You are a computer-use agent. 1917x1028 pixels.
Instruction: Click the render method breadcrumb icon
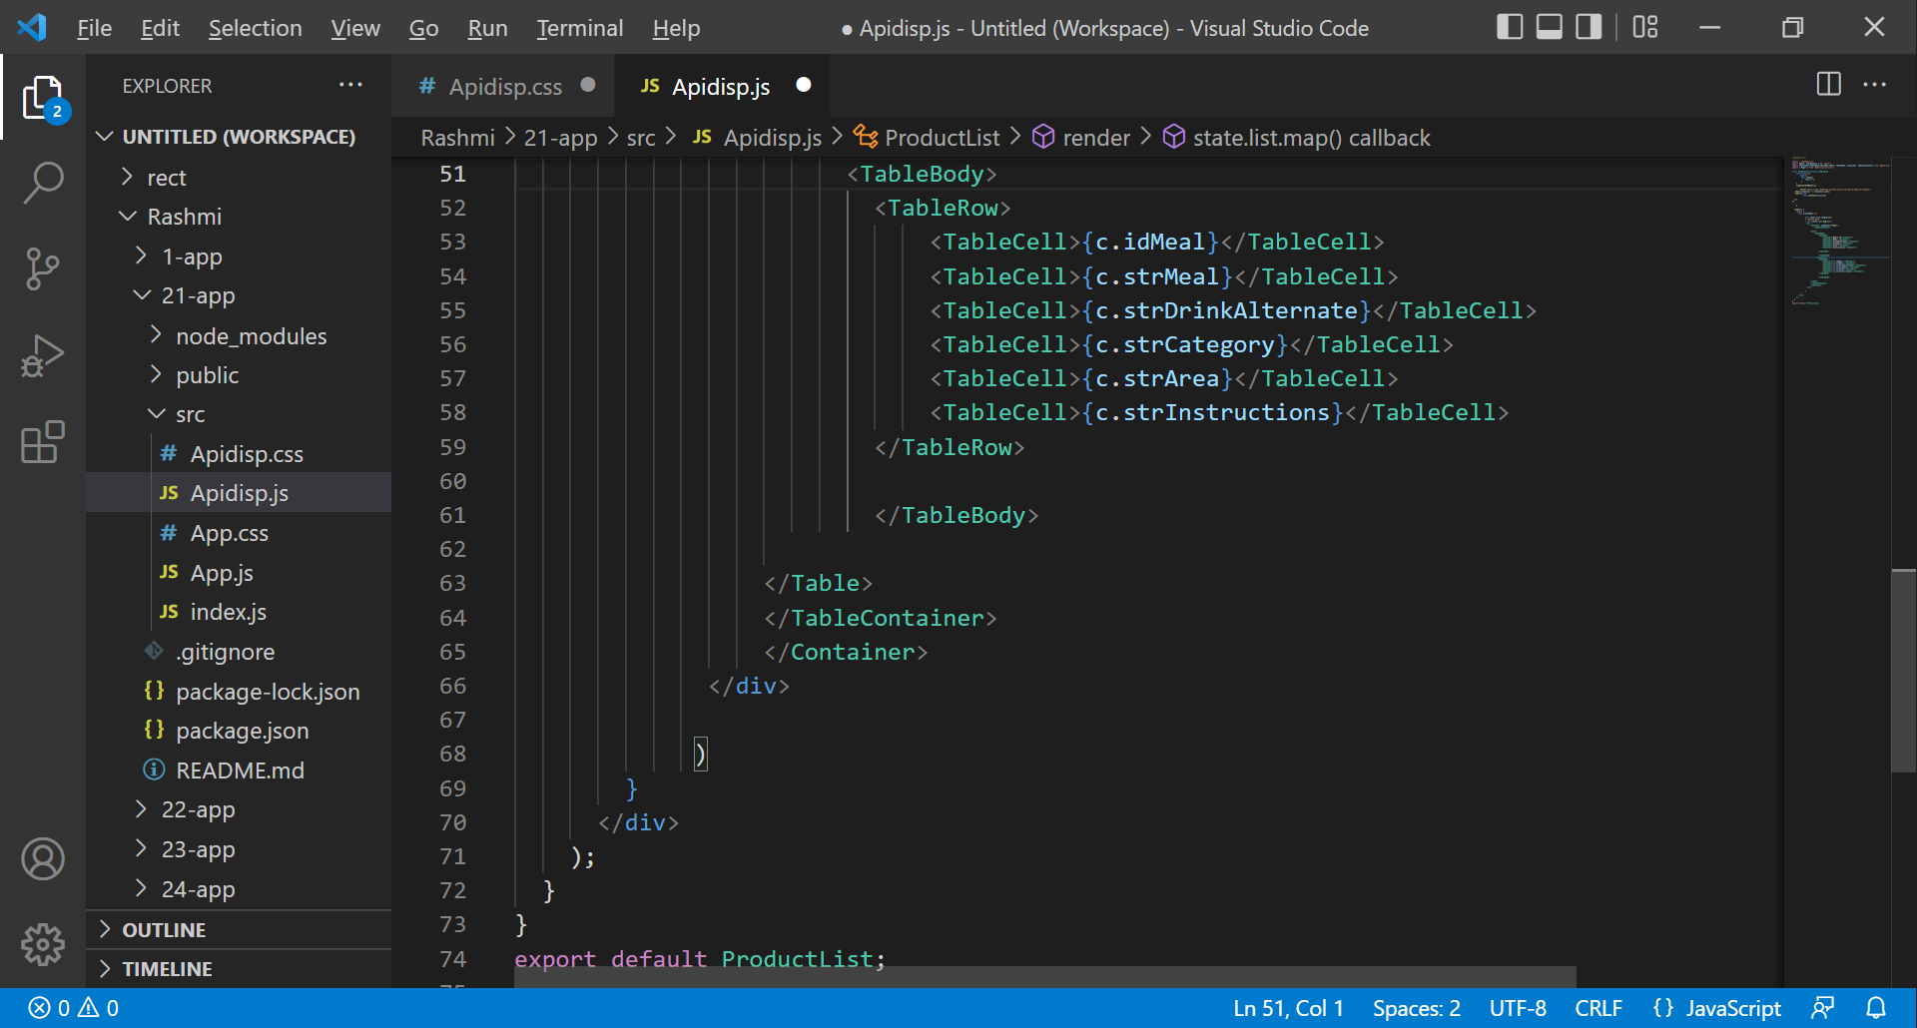1043,138
